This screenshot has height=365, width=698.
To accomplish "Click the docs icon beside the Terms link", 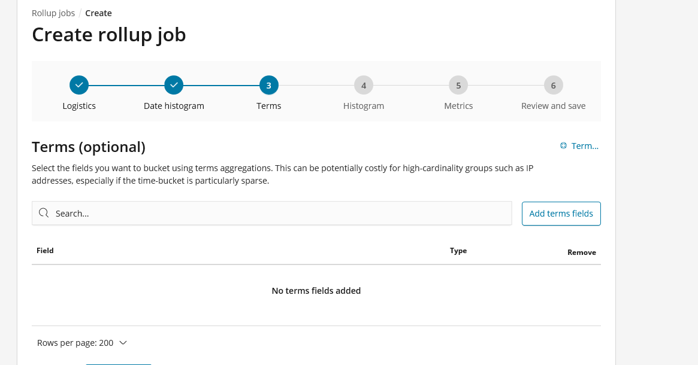I will click(x=563, y=145).
